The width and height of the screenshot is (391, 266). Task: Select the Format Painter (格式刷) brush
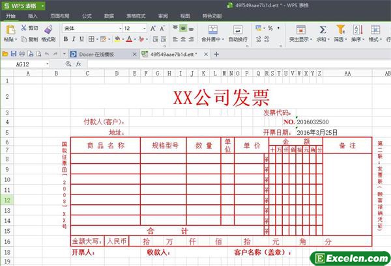pos(48,29)
